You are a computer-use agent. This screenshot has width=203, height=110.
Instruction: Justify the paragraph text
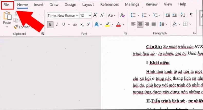pyautogui.click(x=154, y=24)
